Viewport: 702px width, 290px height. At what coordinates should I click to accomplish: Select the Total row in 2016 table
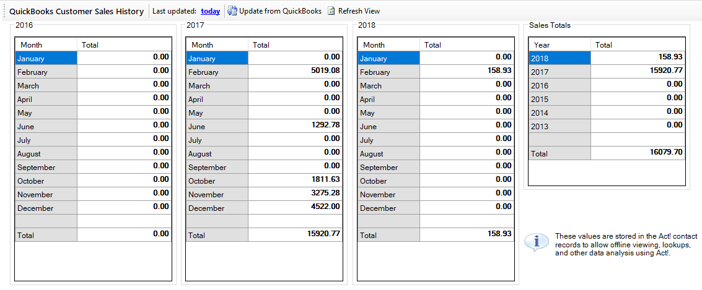(x=93, y=235)
